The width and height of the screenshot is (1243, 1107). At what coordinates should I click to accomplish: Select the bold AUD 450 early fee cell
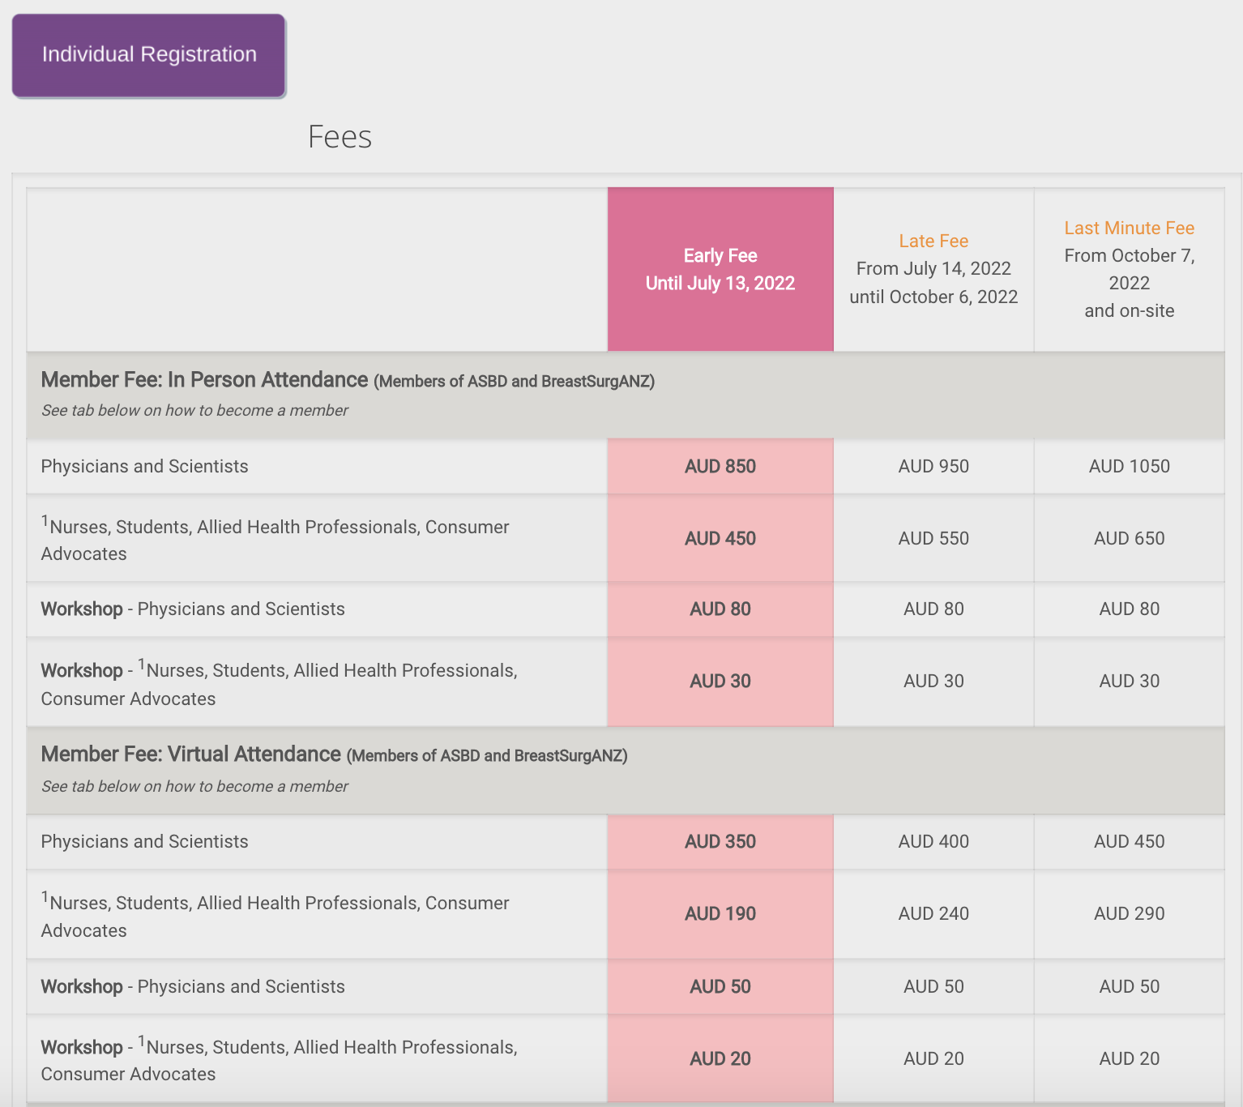720,538
